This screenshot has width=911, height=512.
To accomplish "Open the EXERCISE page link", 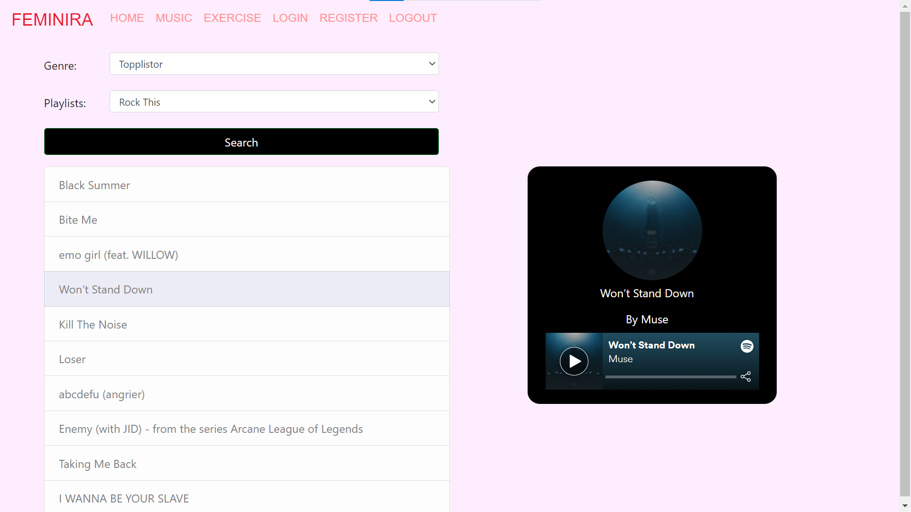I will tap(232, 18).
